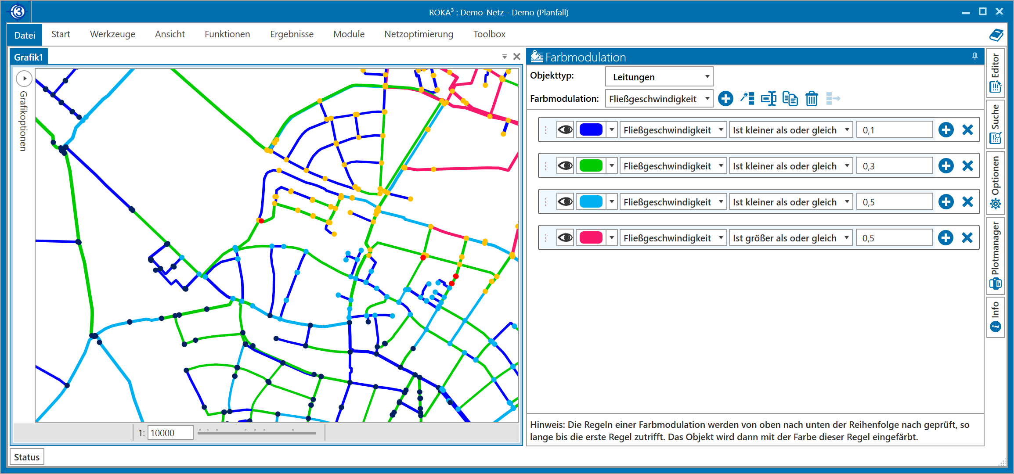Open the help book icon
Viewport: 1014px width, 474px height.
(996, 35)
